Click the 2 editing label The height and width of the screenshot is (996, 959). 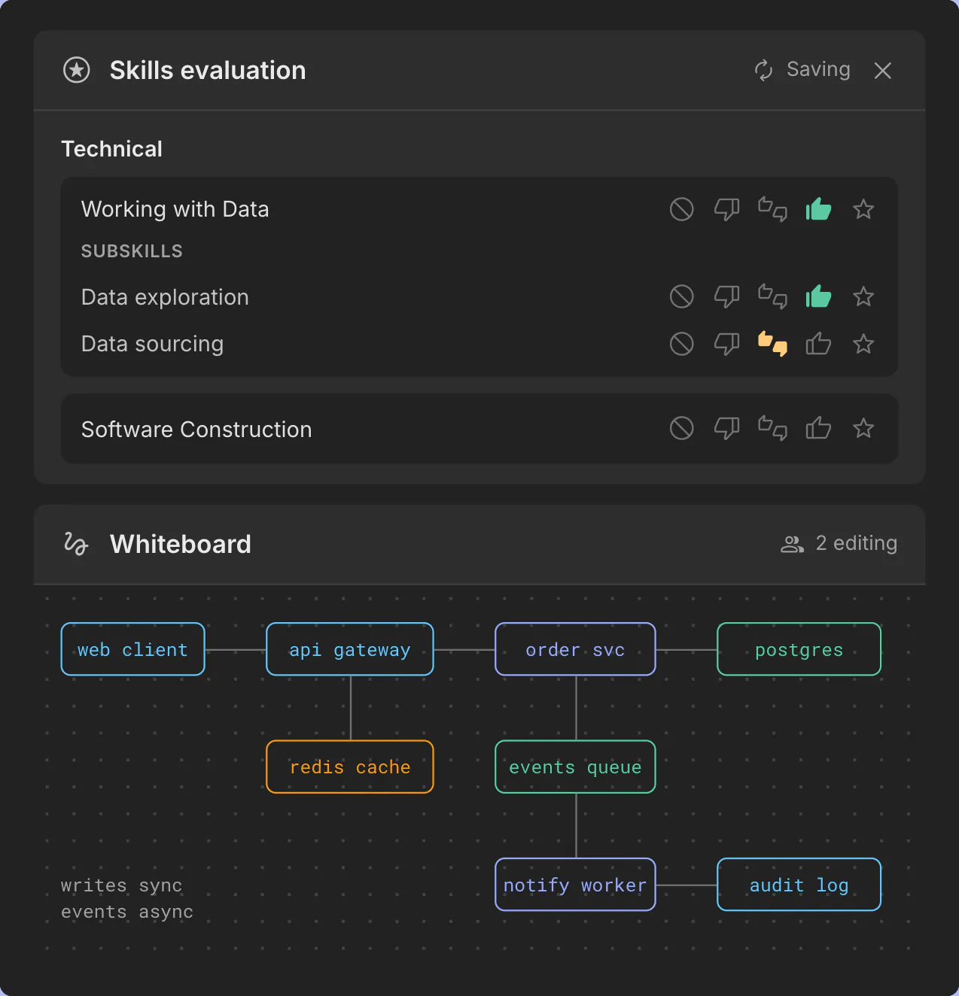[857, 543]
